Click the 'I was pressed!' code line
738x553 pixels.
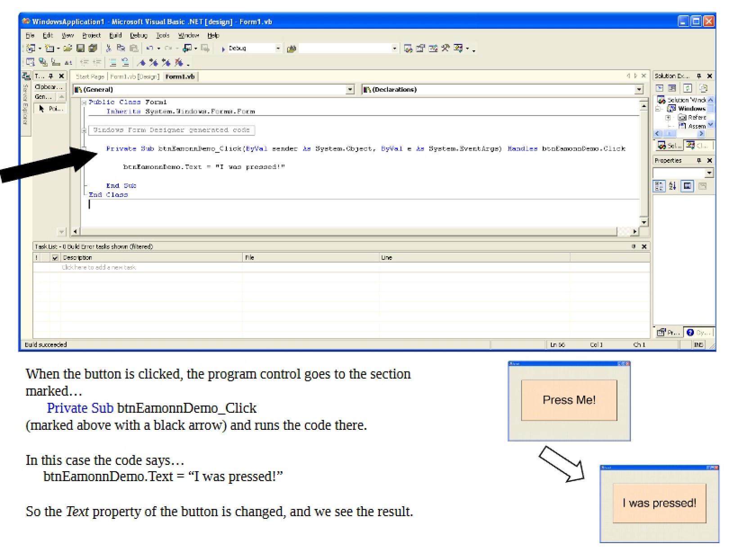click(204, 167)
